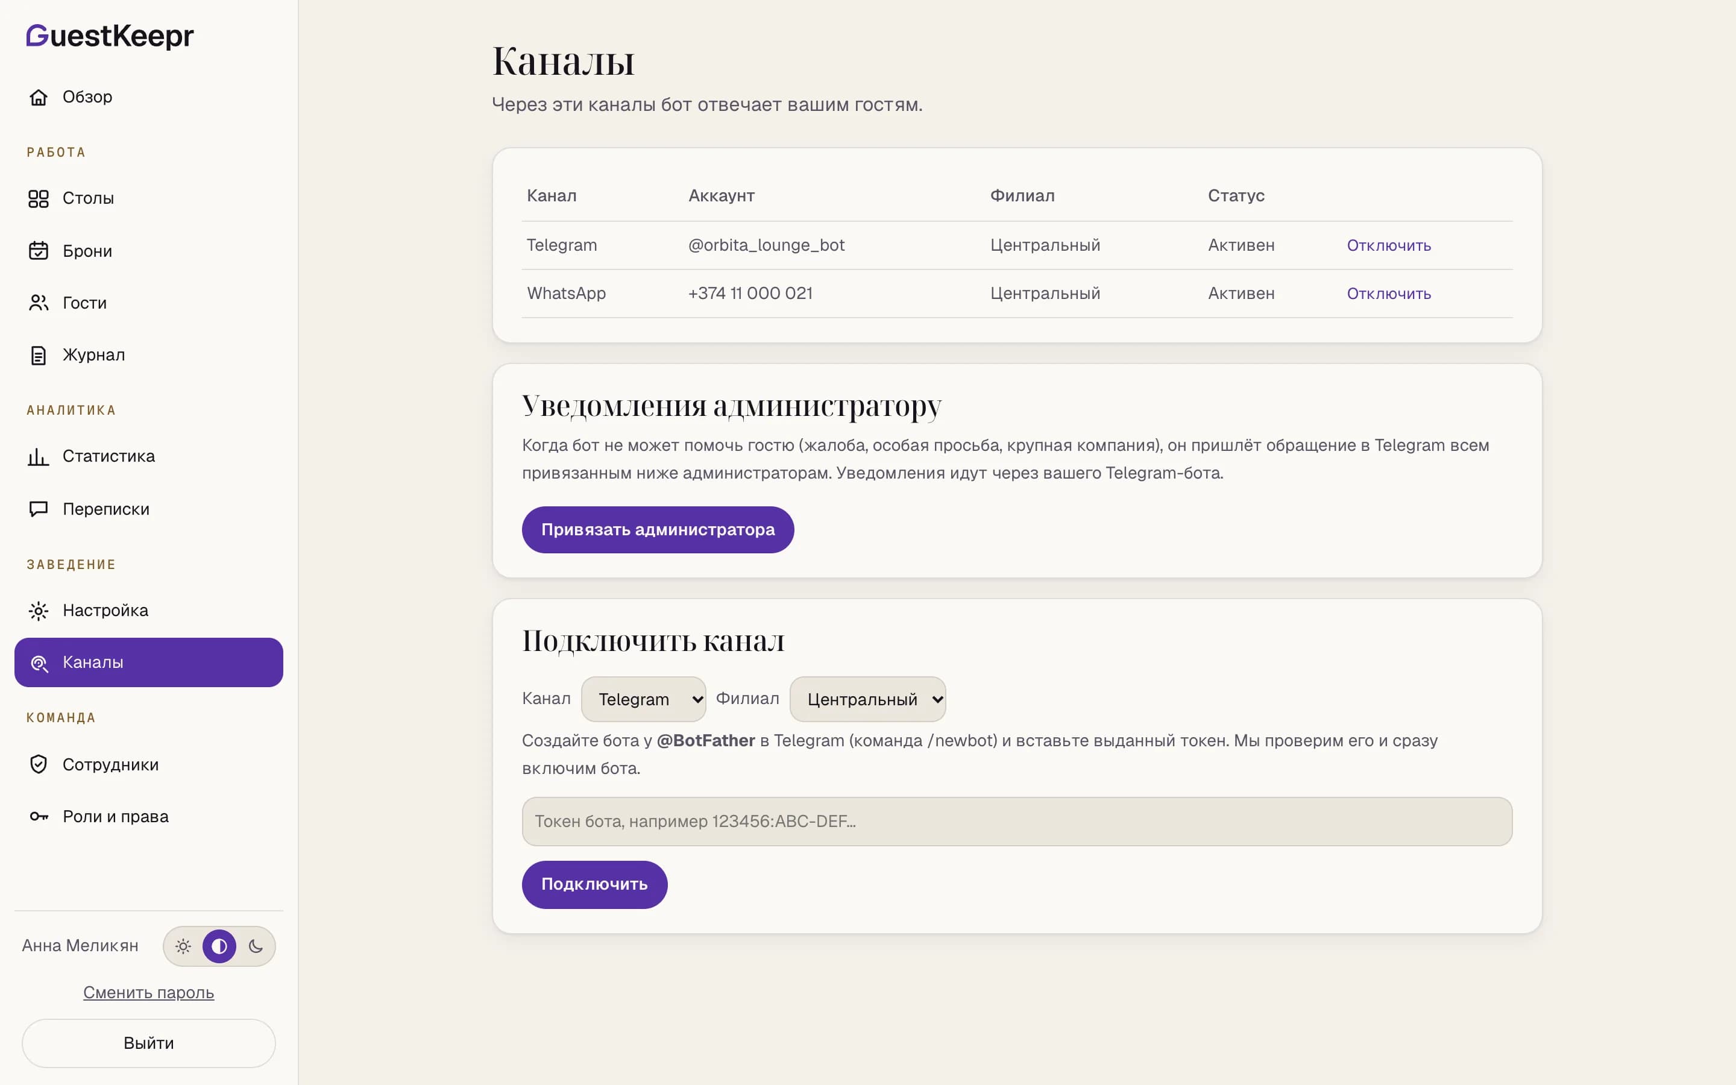Click the Аккаунт column header
Image resolution: width=1736 pixels, height=1085 pixels.
[x=721, y=196]
